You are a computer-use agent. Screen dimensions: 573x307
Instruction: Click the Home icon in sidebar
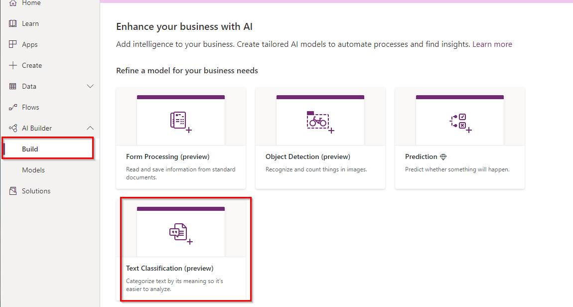tap(13, 3)
